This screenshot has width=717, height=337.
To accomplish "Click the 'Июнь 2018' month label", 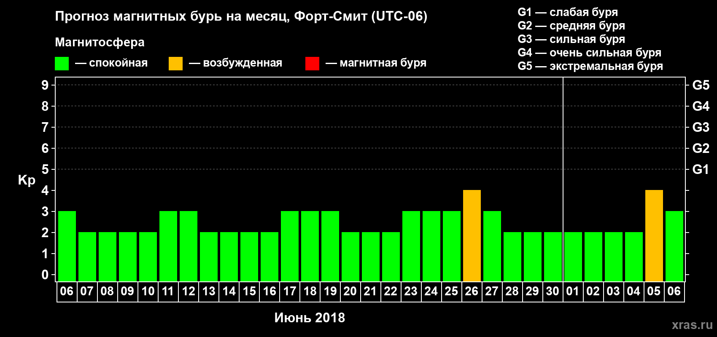I will pyautogui.click(x=310, y=318).
